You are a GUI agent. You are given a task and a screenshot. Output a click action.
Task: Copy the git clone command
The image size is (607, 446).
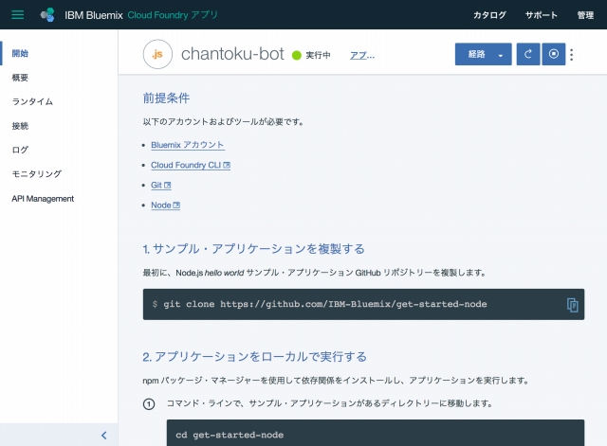[x=573, y=305]
